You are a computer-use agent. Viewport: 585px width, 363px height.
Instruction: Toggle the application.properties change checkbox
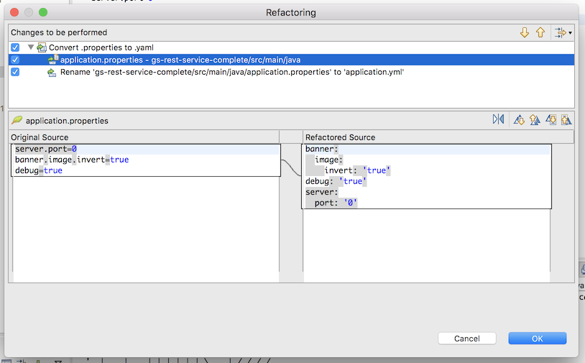click(15, 60)
